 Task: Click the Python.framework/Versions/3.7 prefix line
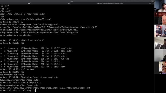point(49,27)
